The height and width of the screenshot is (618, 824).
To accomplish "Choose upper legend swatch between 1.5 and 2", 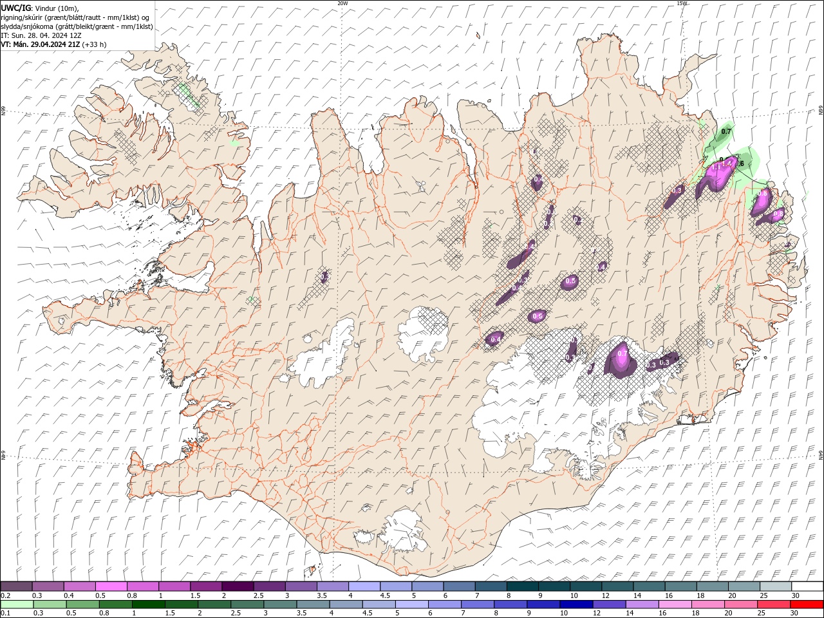I will 205,586.
